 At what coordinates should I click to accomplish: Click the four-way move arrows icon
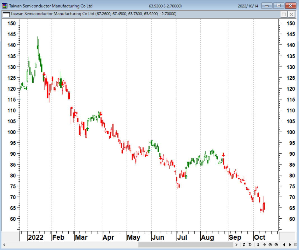pos(264,245)
